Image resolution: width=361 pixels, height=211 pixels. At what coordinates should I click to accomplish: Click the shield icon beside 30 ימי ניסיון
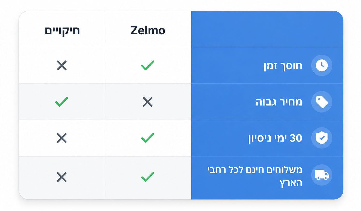click(x=322, y=138)
